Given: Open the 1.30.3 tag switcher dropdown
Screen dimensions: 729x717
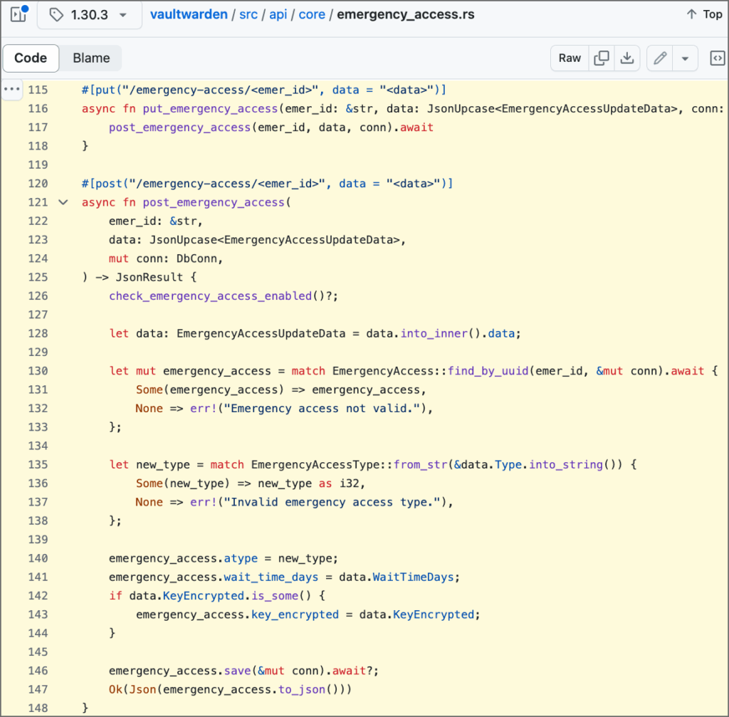Looking at the screenshot, I should tap(89, 15).
